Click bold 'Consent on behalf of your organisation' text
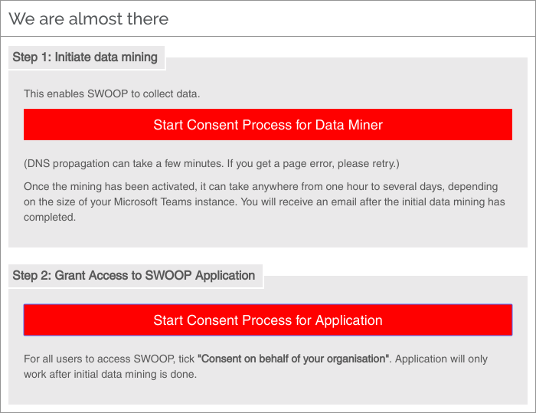536x413 pixels. (293, 359)
